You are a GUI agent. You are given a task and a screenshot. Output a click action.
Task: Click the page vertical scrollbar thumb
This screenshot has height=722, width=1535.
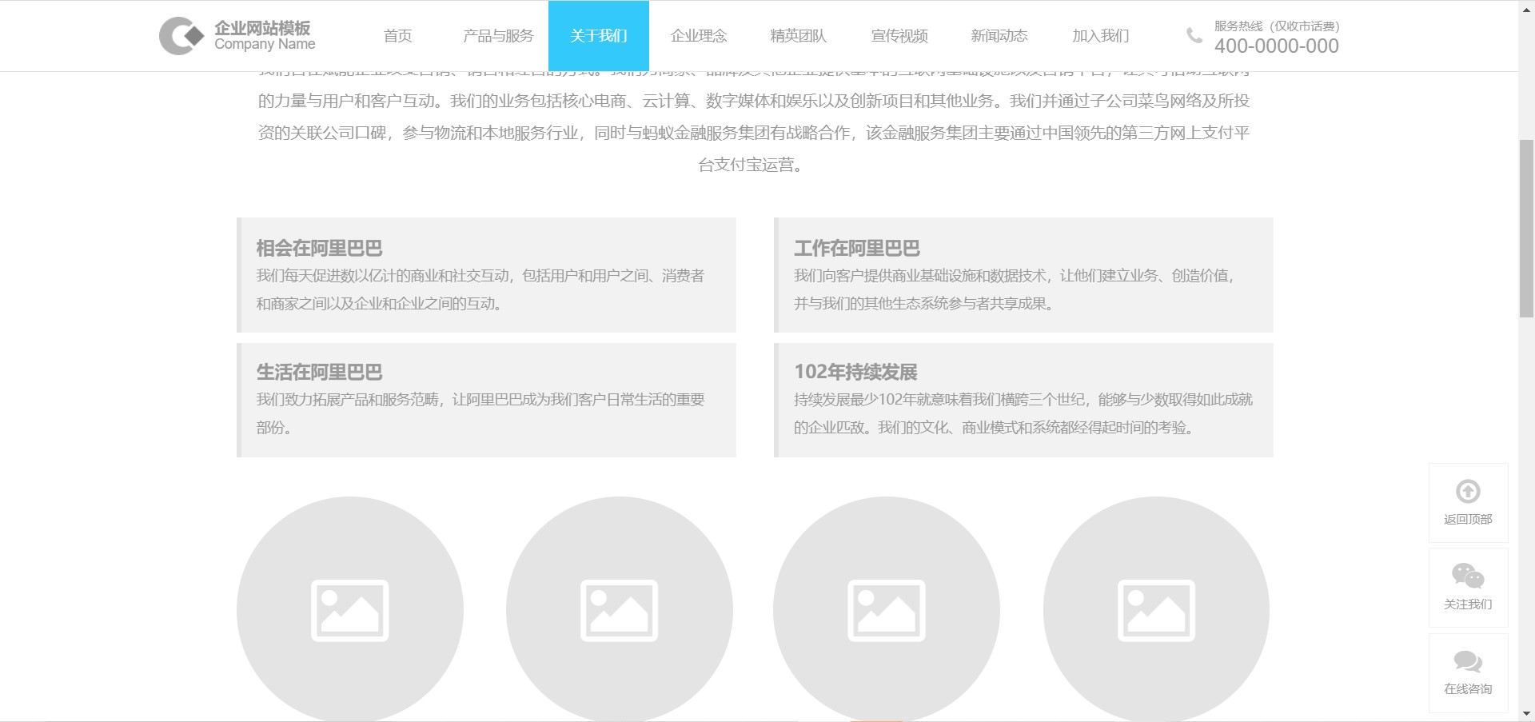pos(1526,229)
